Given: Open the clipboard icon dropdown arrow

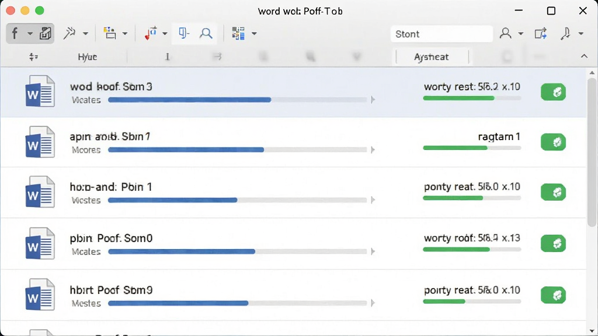Looking at the screenshot, I should (125, 34).
